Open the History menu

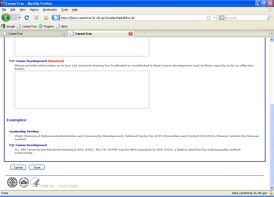[x=34, y=10]
